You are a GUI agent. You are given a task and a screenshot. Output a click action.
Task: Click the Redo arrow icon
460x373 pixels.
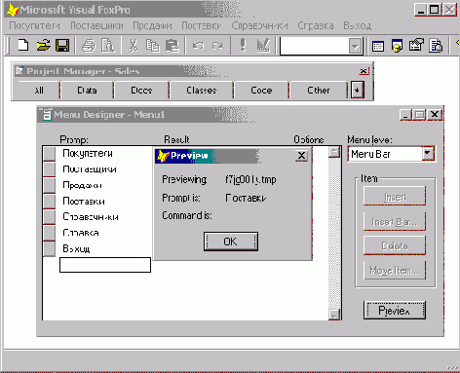pyautogui.click(x=217, y=45)
